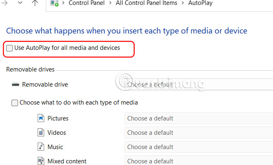Viewport: 273px width, 165px height.
Task: Click the Mixed content icon
Action: tap(41, 161)
